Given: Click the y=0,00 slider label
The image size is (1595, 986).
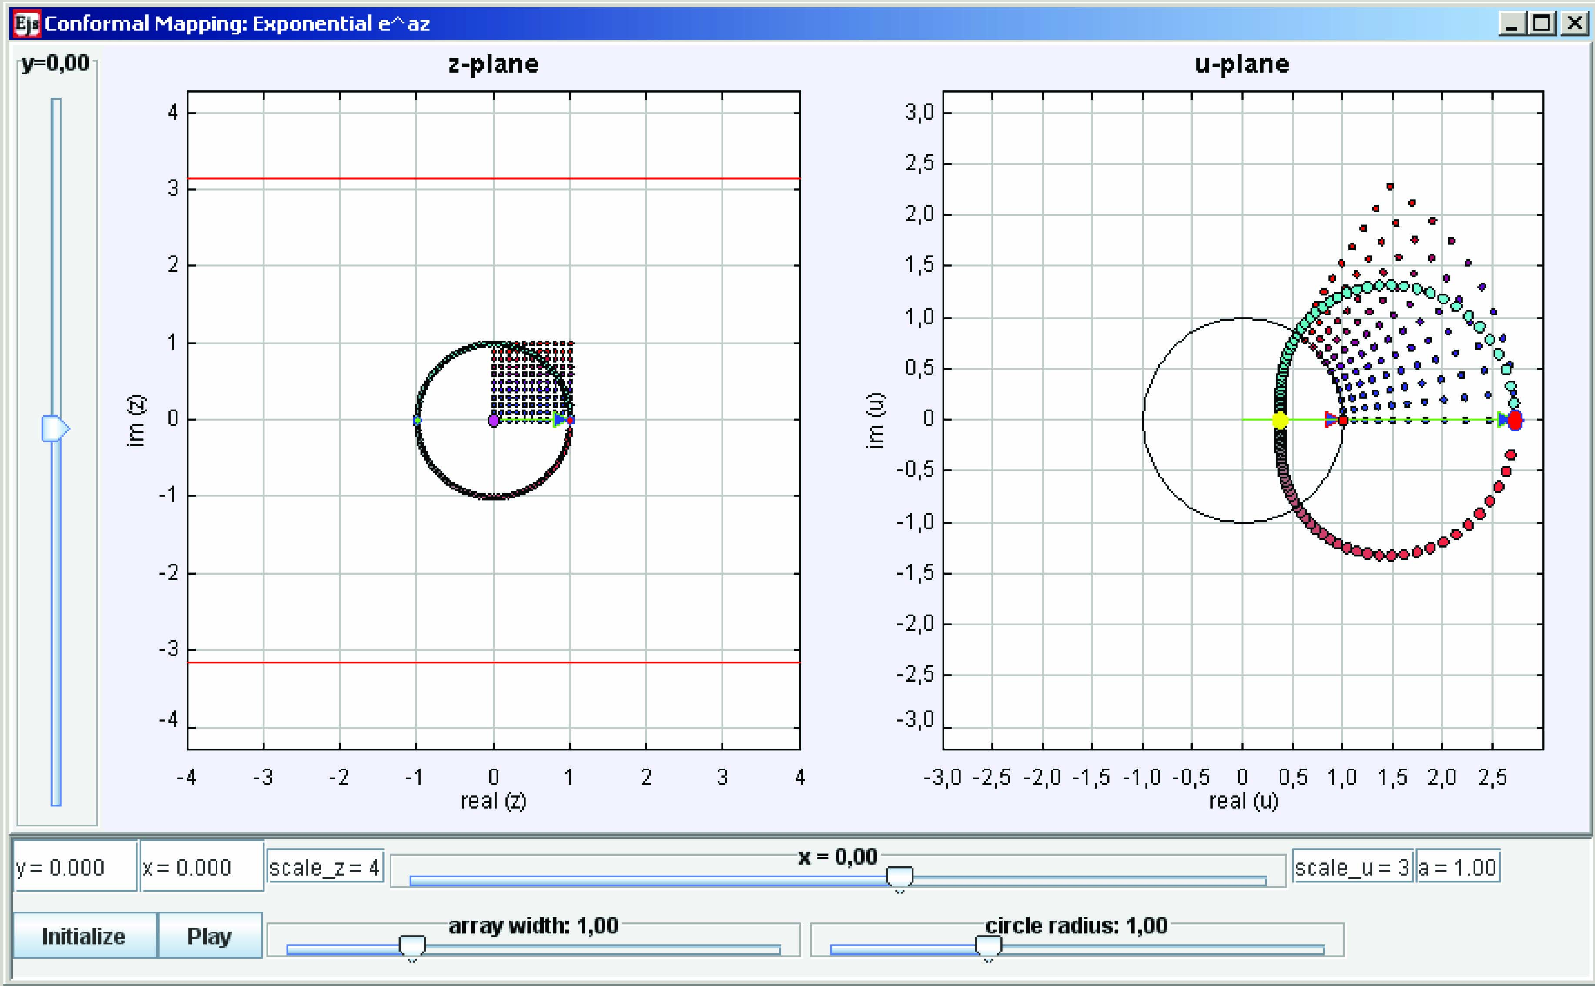Looking at the screenshot, I should (x=55, y=63).
